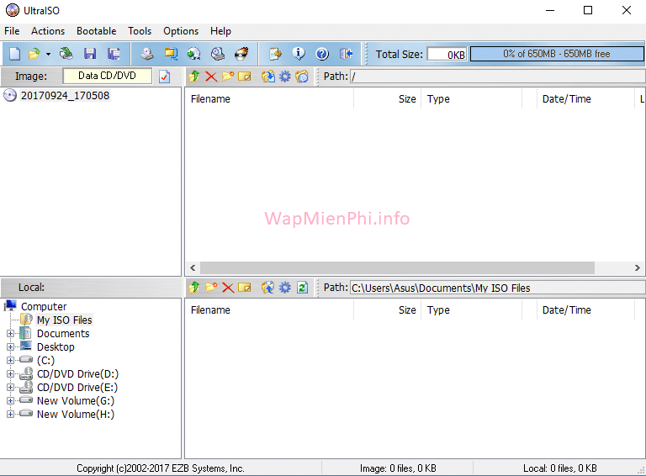646x476 pixels.
Task: Sort image list by Date/Time column
Action: point(585,99)
